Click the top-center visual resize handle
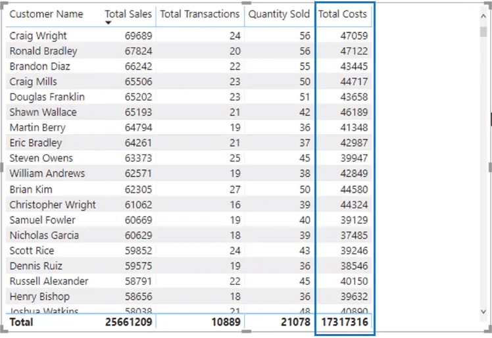The height and width of the screenshot is (338, 492). tap(246, 3)
